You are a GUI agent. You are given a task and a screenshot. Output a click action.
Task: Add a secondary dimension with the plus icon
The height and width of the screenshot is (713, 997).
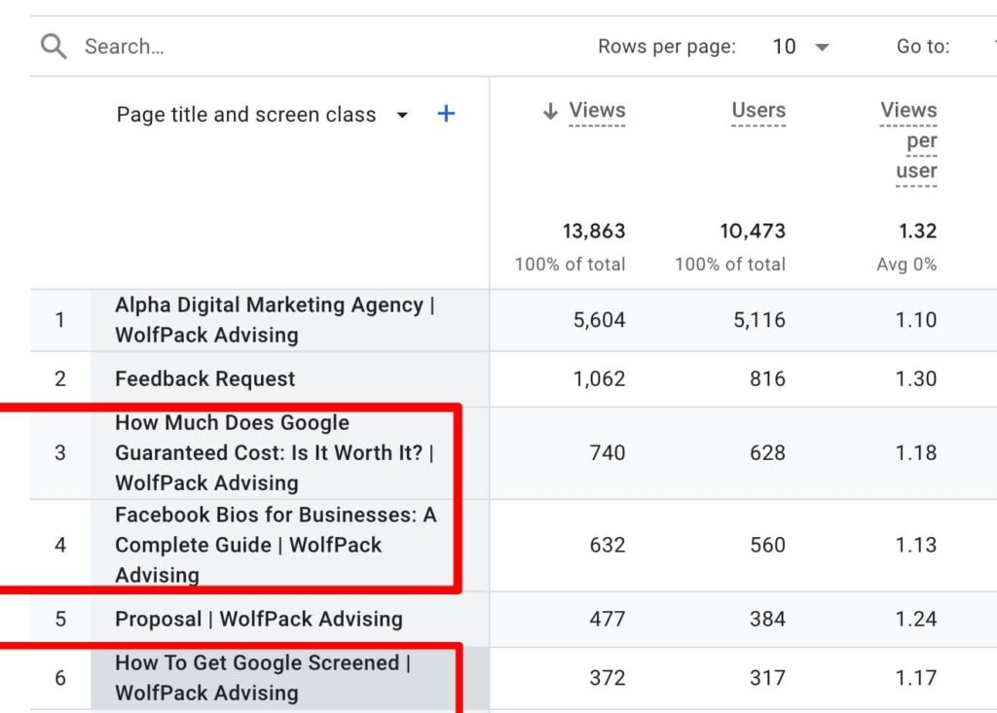(x=446, y=114)
